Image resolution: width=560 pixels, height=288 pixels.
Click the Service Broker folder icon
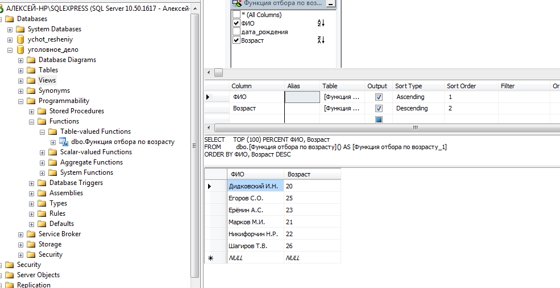[x=31, y=234]
